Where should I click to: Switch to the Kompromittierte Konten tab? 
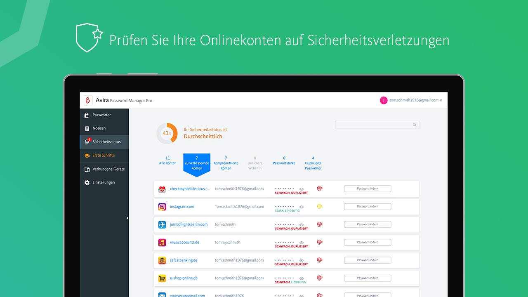pyautogui.click(x=226, y=163)
